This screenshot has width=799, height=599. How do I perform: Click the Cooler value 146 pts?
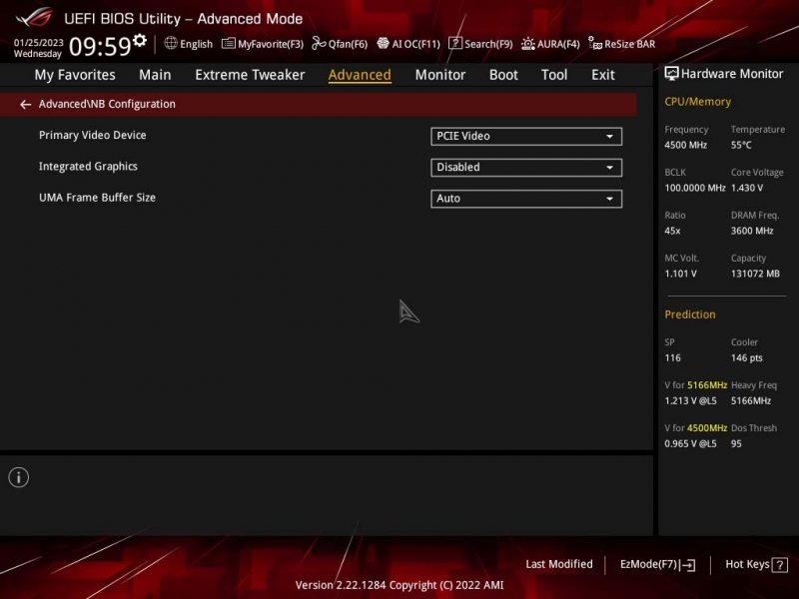(746, 358)
